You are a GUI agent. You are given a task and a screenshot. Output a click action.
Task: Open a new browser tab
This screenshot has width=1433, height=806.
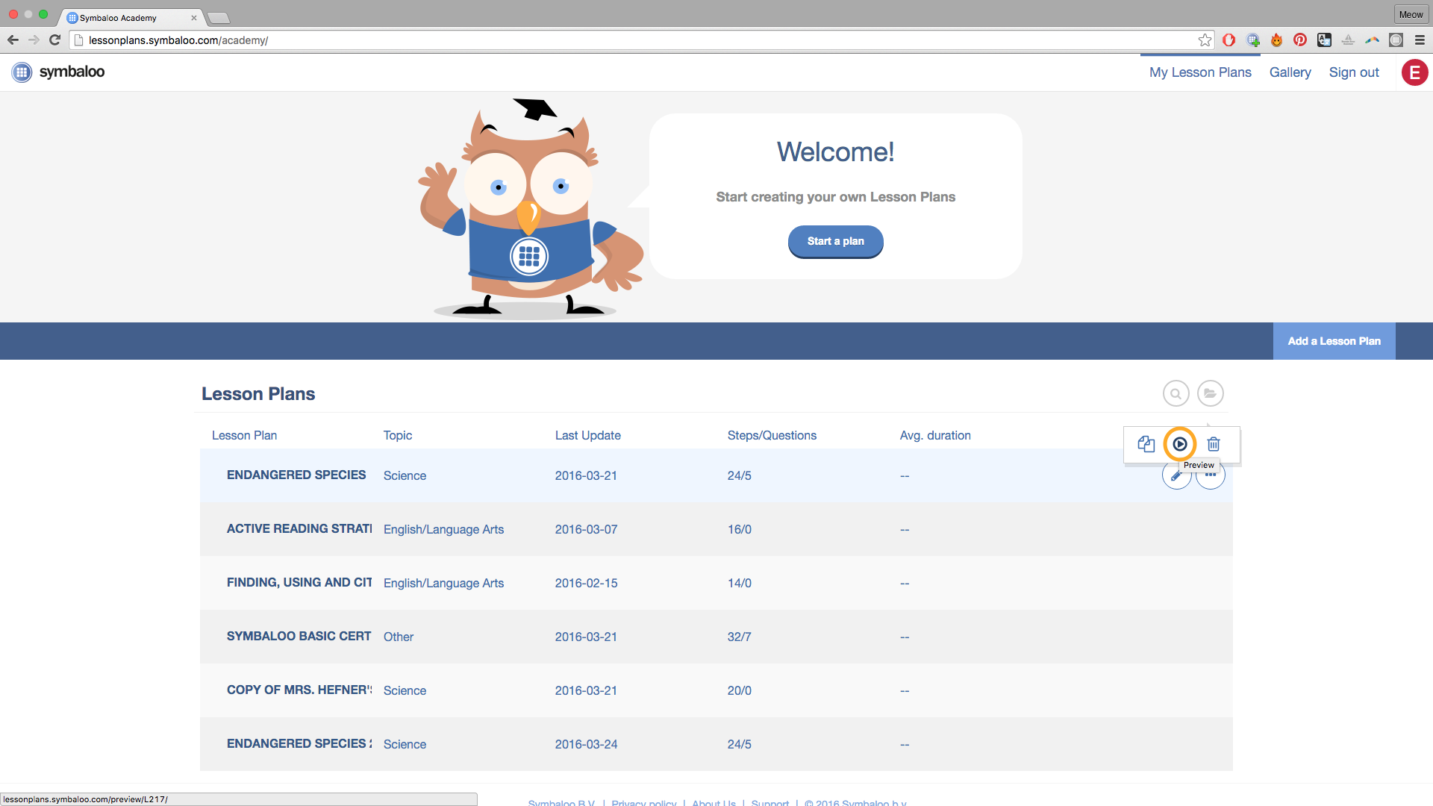[x=218, y=17]
